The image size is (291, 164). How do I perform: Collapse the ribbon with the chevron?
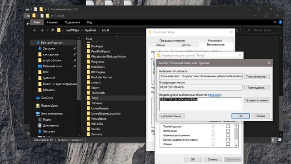[x=275, y=22]
